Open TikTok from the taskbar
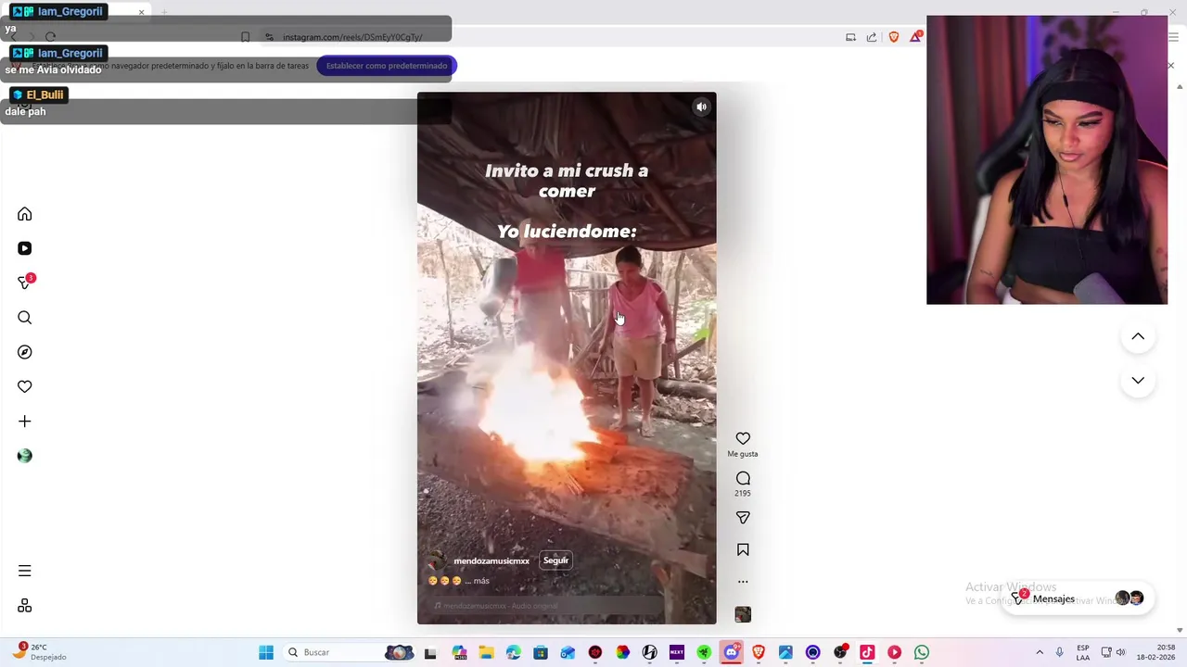This screenshot has height=667, width=1187. point(867,652)
